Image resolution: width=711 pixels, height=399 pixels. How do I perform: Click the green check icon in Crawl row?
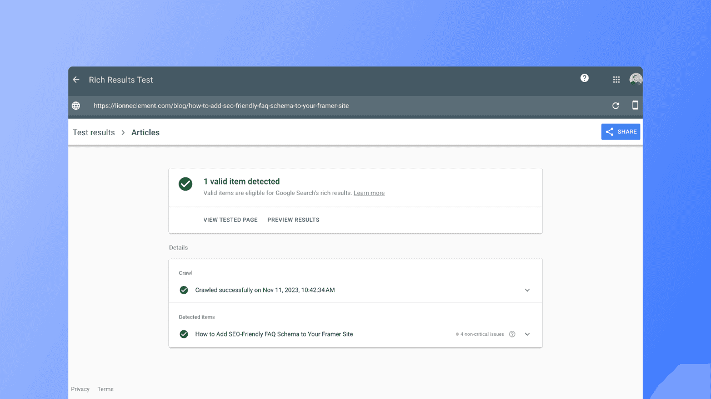[184, 290]
